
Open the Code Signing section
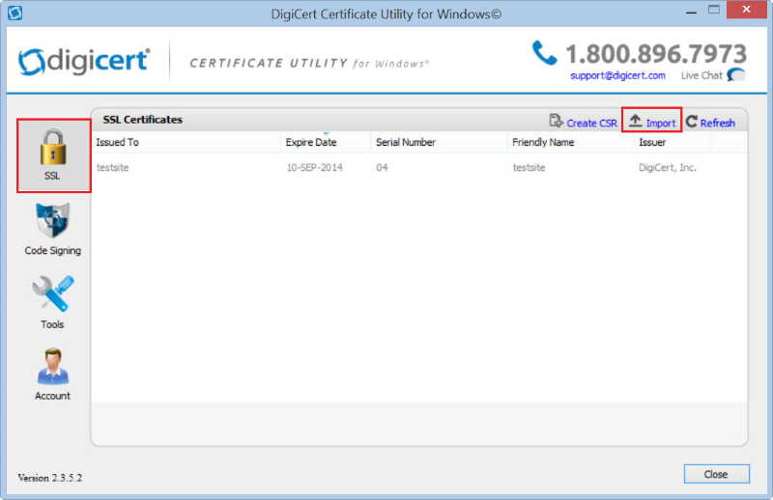tap(52, 221)
